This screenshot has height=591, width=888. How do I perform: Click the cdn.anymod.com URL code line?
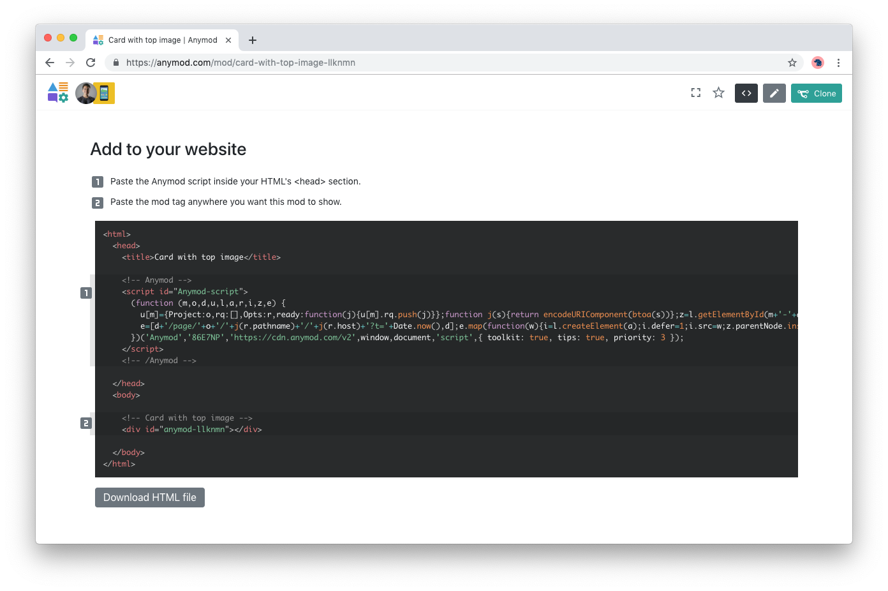click(407, 338)
